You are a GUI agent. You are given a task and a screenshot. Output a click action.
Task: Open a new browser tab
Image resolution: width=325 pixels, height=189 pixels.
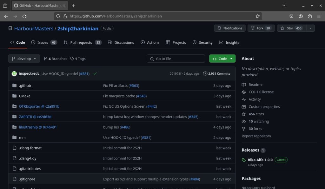tap(74, 6)
